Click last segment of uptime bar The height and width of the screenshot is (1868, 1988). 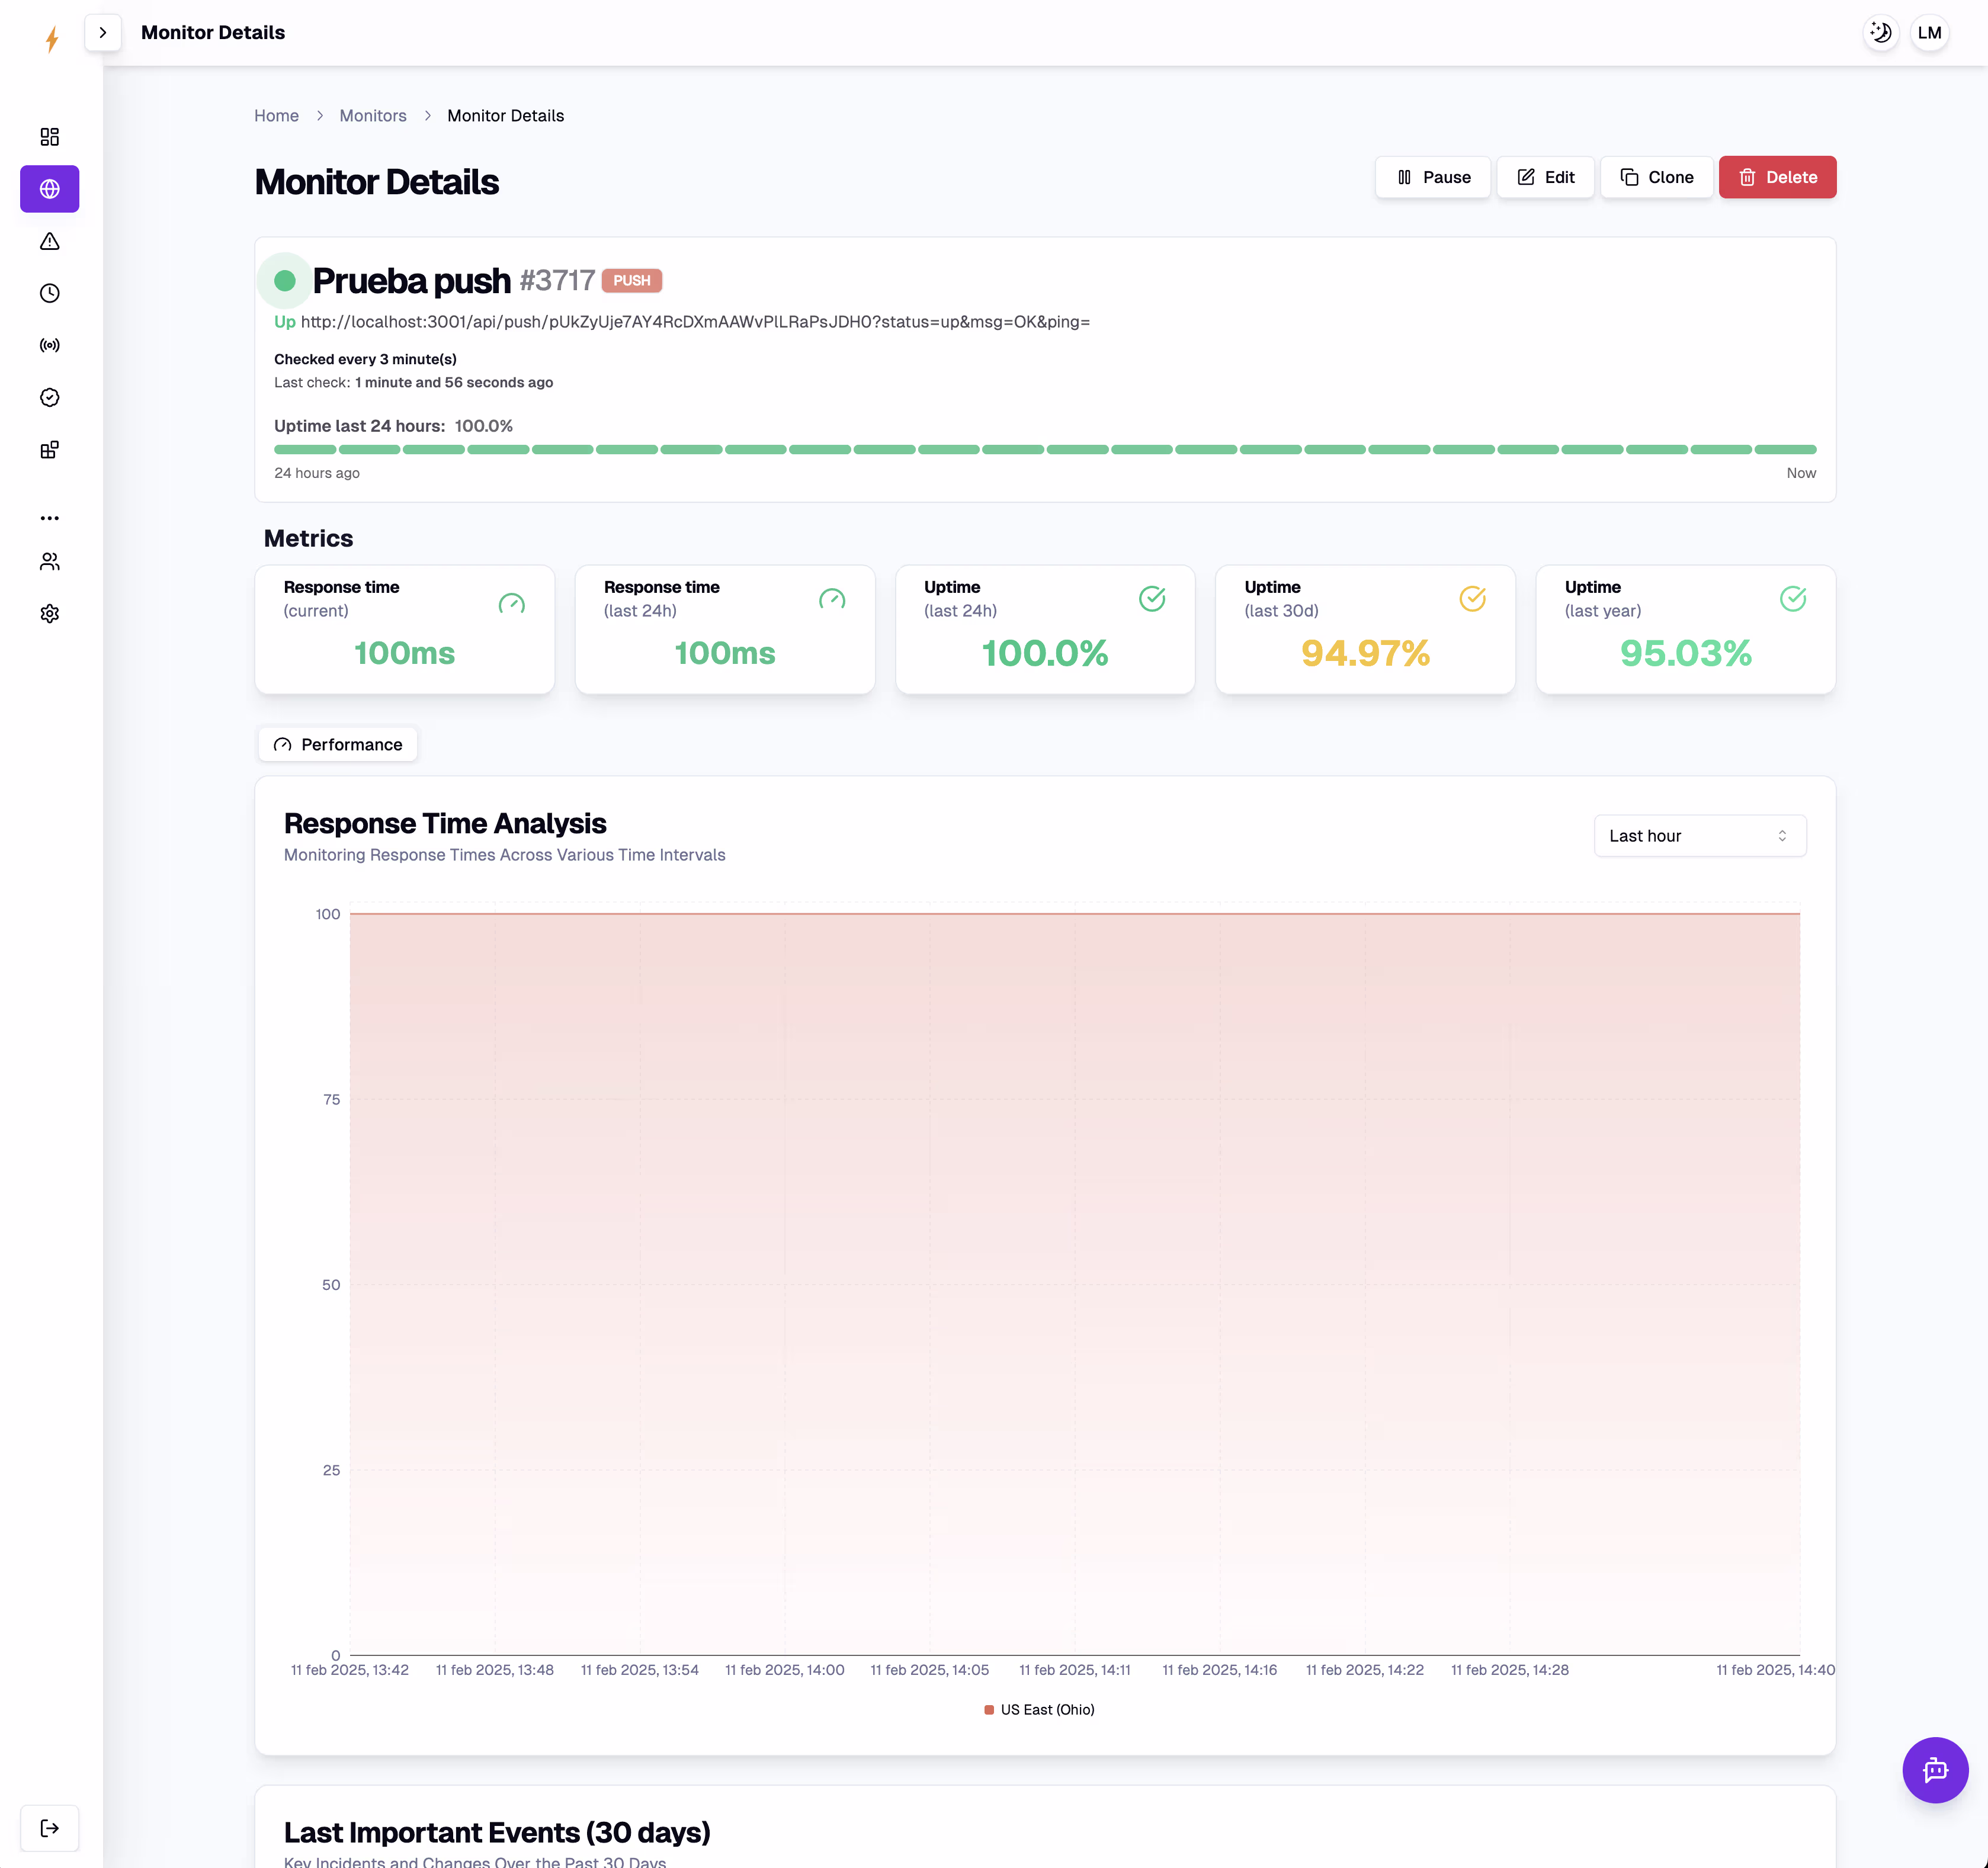pos(1785,450)
